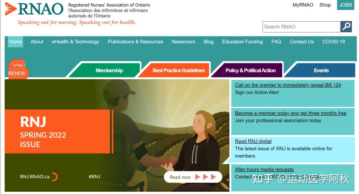Open the JOBS button
The height and width of the screenshot is (194, 359).
(x=345, y=5)
